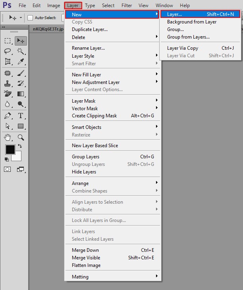
Task: Open the File menu
Action: coord(22,6)
